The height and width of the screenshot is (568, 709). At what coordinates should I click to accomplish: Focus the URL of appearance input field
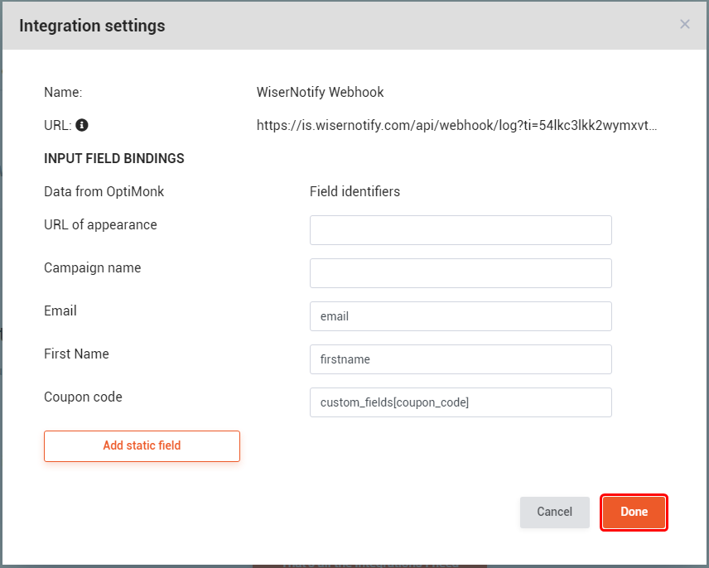(x=461, y=230)
